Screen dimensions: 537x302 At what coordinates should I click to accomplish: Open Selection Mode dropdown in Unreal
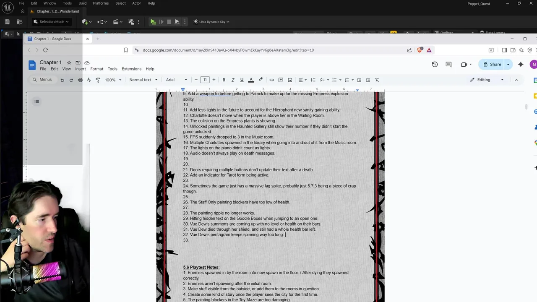[x=51, y=22]
